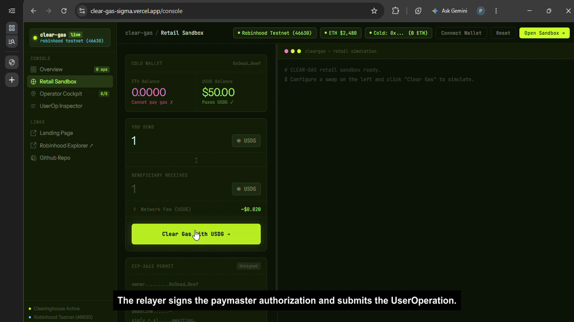The image size is (574, 322).
Task: Open the browser extensions puzzle icon
Action: point(396,11)
